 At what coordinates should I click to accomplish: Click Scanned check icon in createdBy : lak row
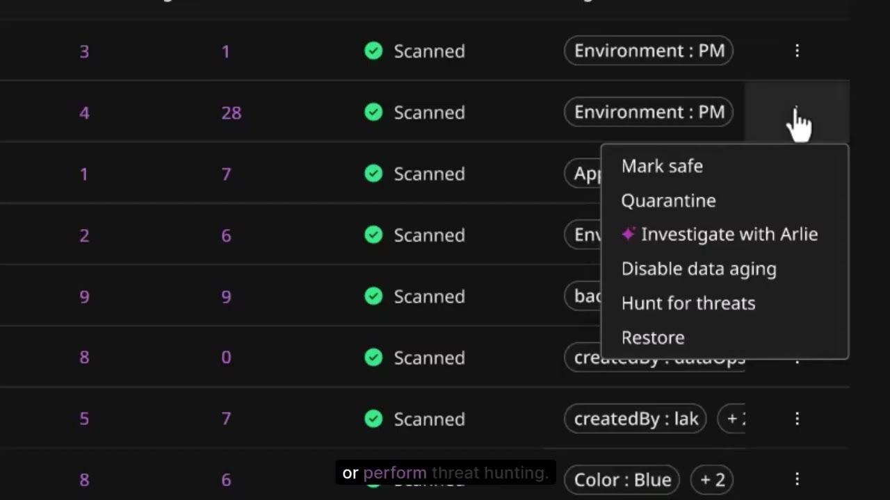pyautogui.click(x=373, y=419)
